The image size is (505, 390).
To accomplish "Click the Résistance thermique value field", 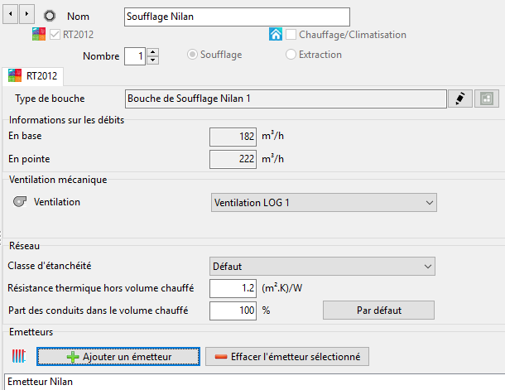I will pos(233,288).
